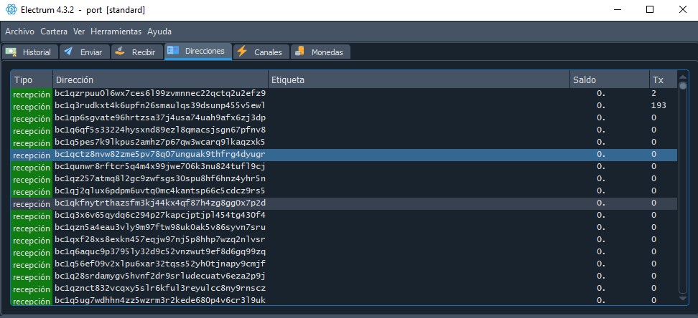Select address bc1q3x6v65qydq6c294p27kapcjptjpl454tg430f4

click(x=160, y=216)
